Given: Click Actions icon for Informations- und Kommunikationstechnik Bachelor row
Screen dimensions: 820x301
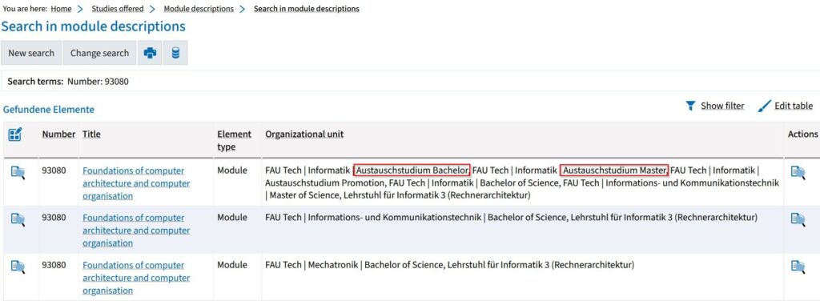Looking at the screenshot, I should point(798,219).
